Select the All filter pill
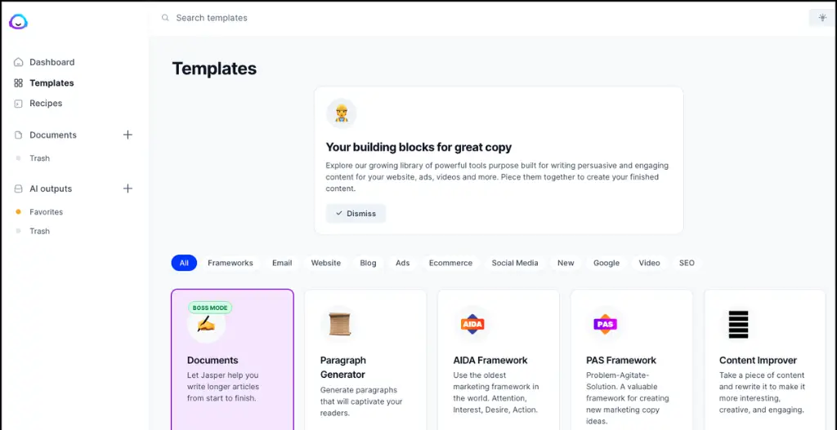Image resolution: width=837 pixels, height=430 pixels. click(x=184, y=263)
